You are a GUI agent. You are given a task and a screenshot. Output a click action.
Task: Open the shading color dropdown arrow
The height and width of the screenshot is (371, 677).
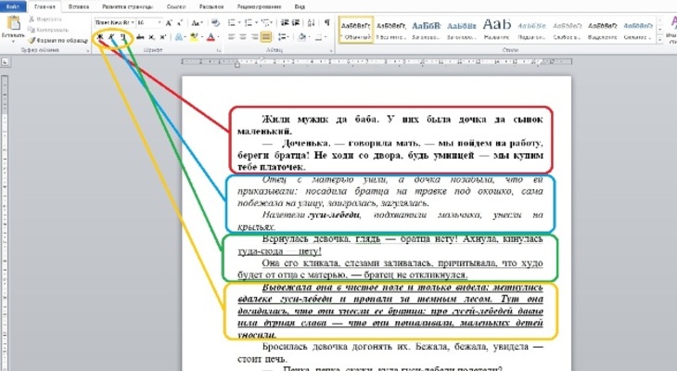(309, 38)
